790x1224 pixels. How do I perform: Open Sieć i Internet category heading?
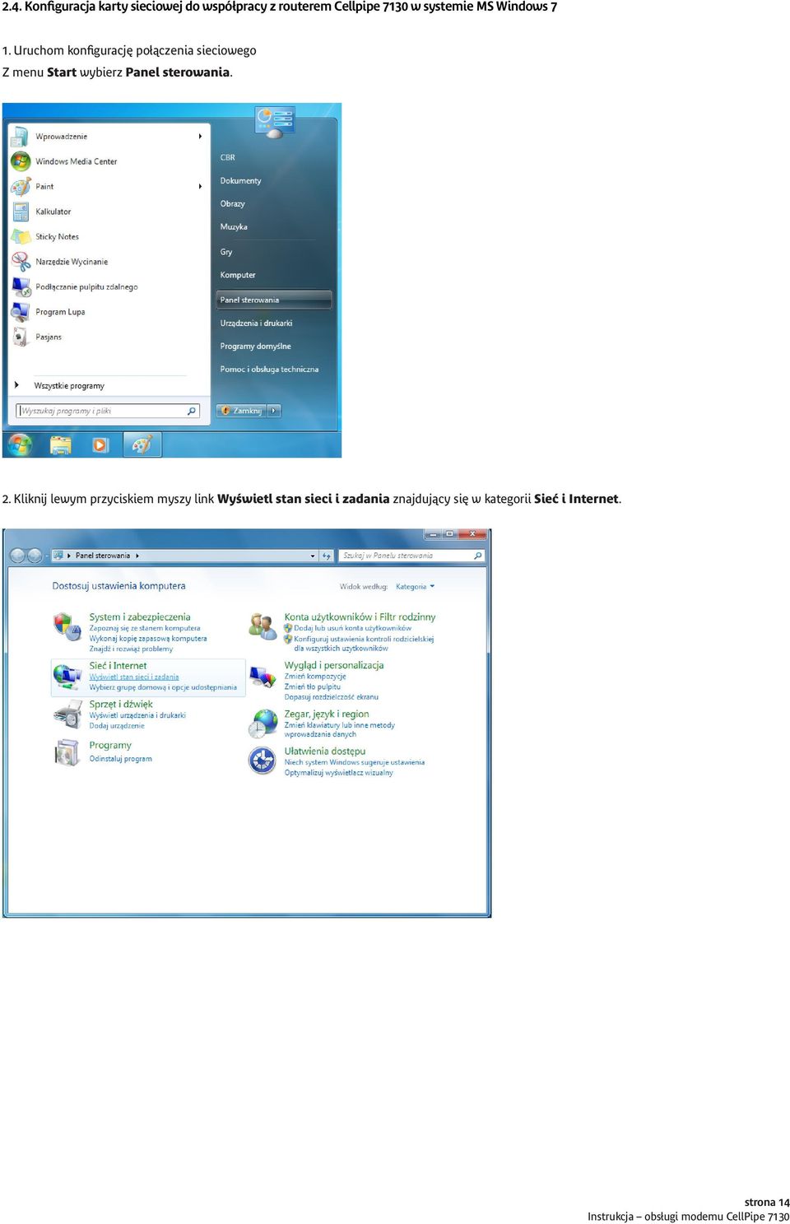pos(118,665)
